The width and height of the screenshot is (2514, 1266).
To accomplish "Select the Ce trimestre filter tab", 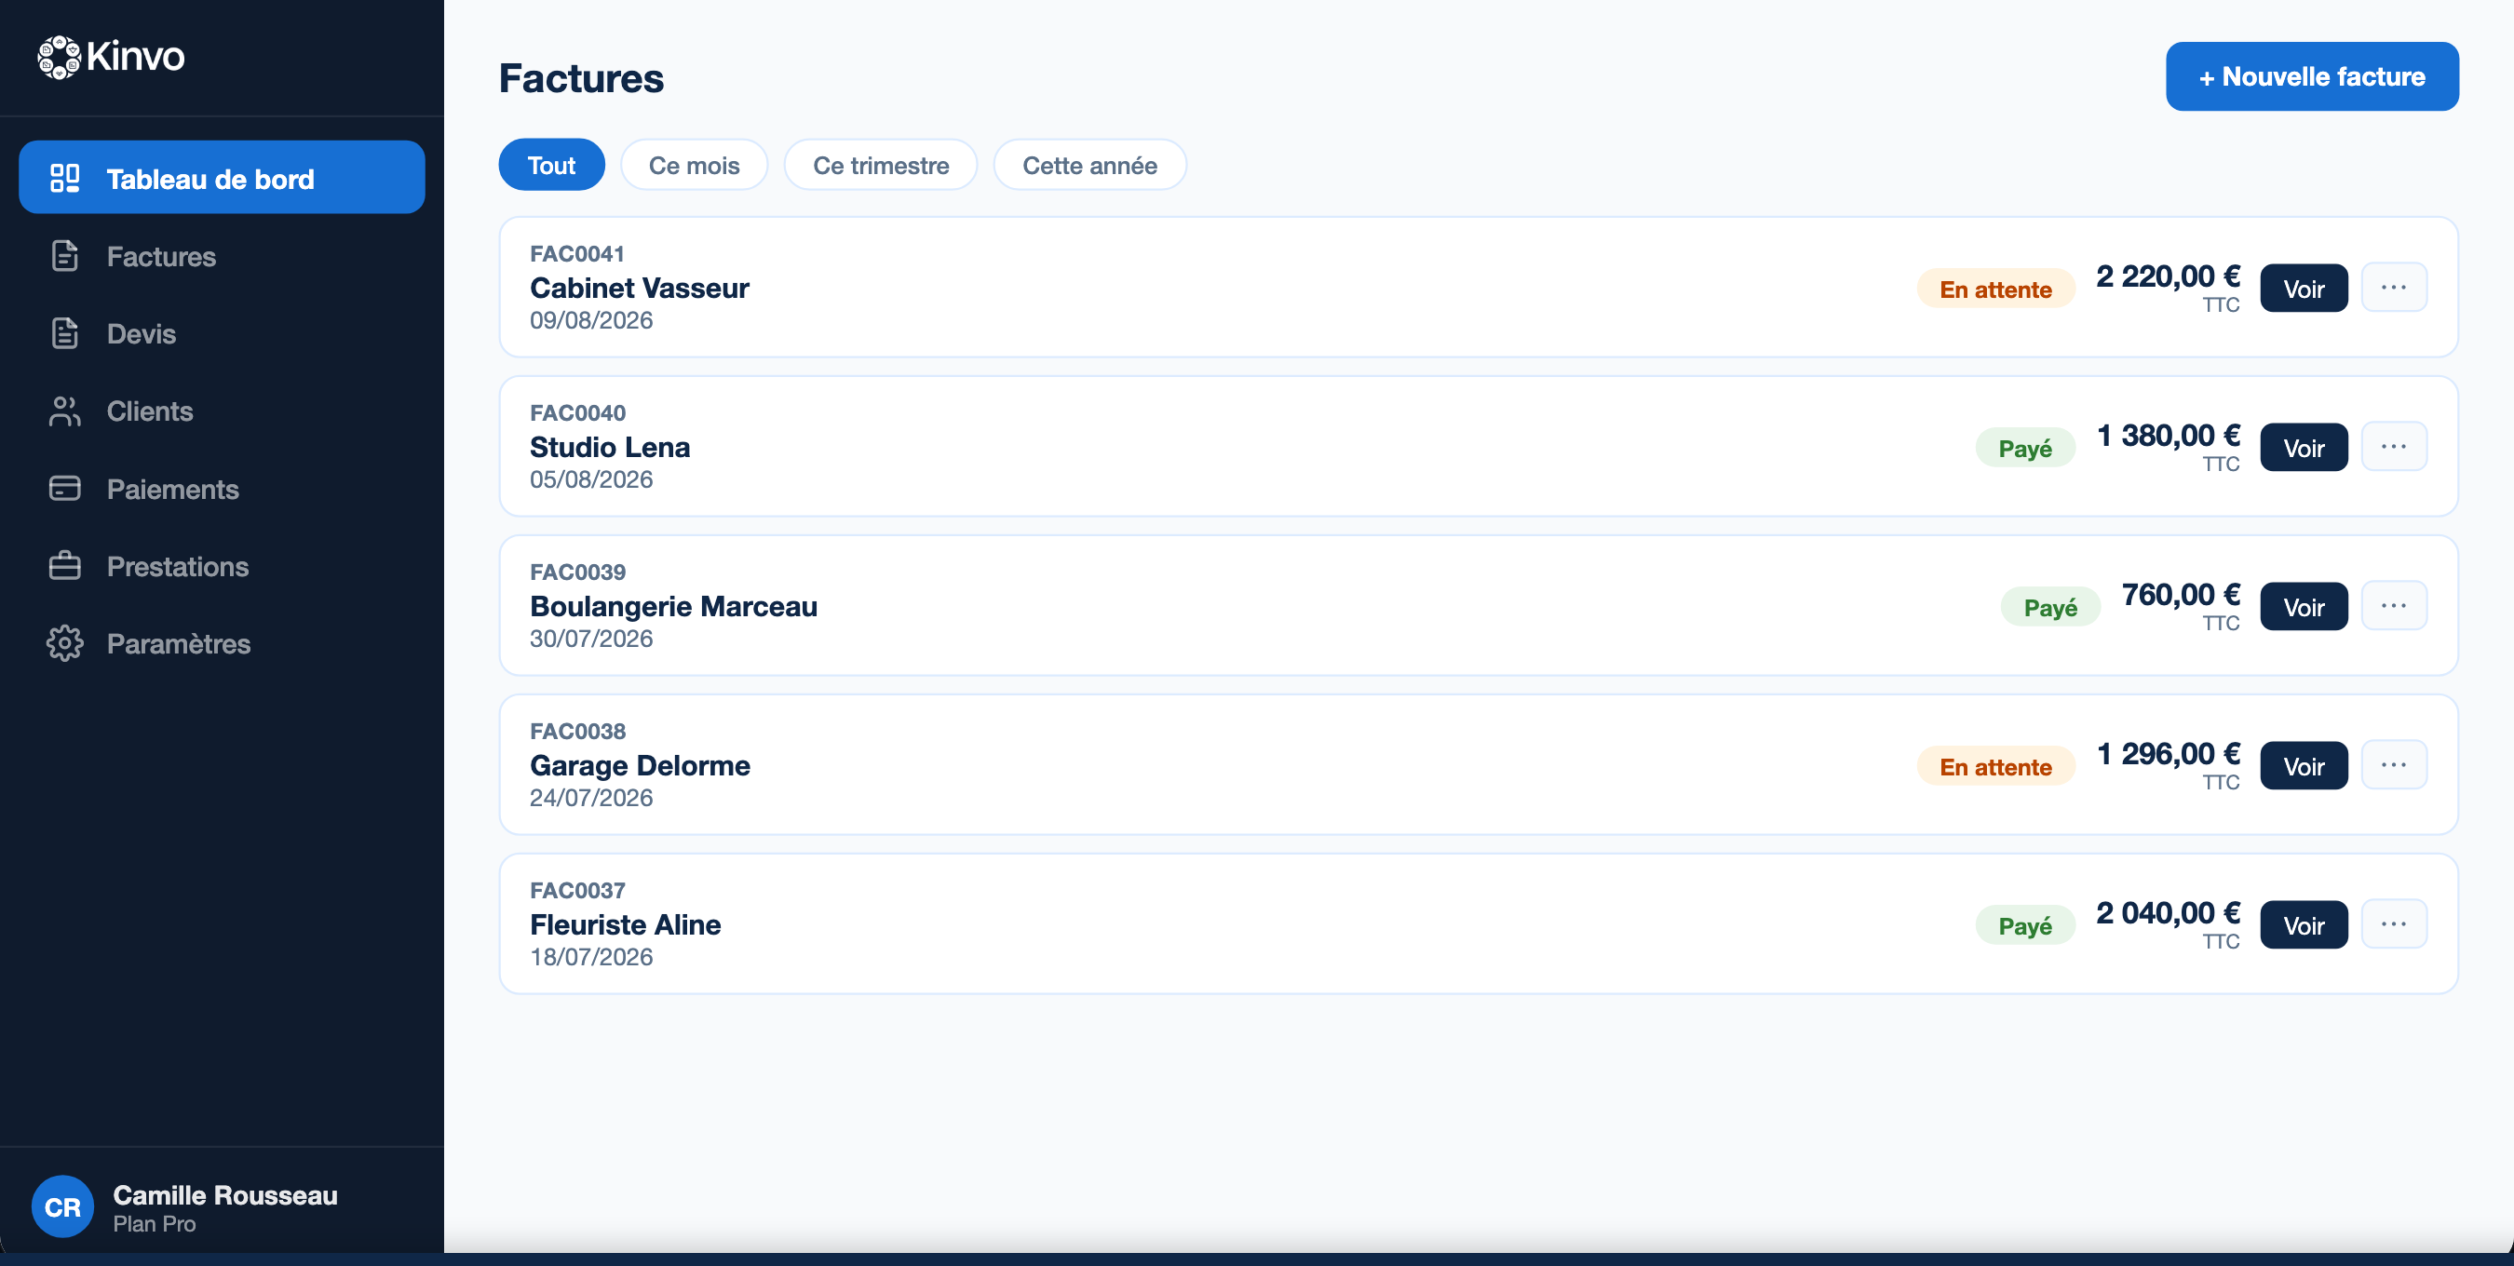I will [x=880, y=165].
